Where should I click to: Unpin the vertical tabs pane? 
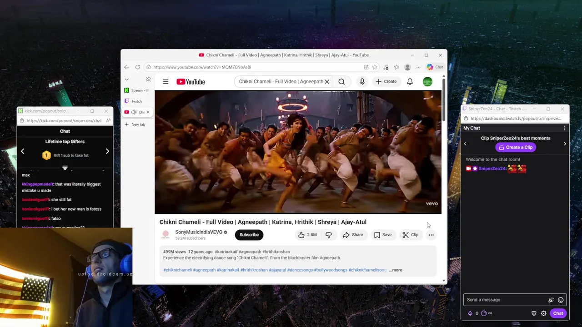[x=148, y=79]
